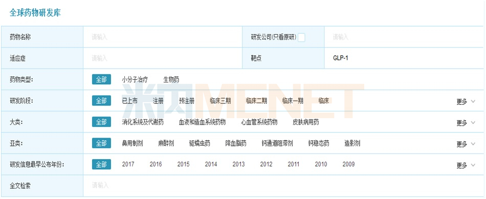
Task: Filter stage by 预注册
Action: (x=187, y=101)
